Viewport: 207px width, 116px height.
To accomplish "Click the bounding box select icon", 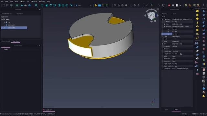I will (x=17, y=5).
